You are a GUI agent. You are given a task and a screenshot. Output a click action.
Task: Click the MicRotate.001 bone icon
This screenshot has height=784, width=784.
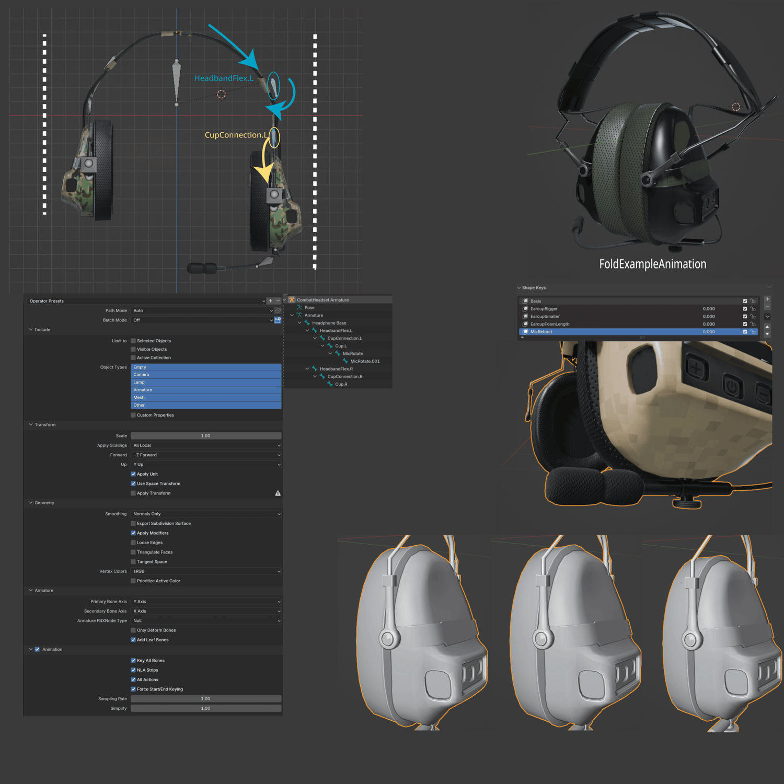click(x=345, y=361)
